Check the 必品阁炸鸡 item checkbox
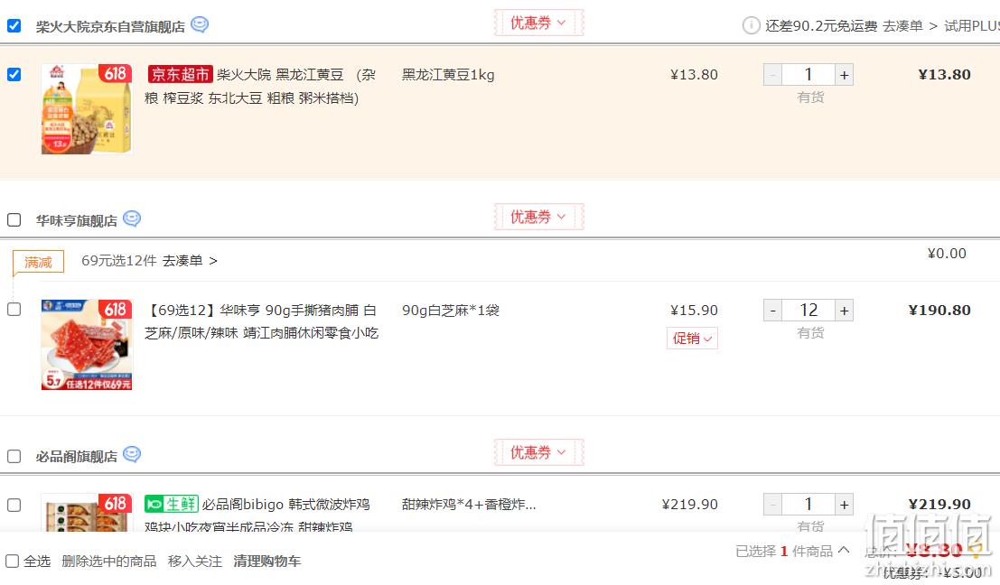Screen dimensions: 1000x585 coord(14,505)
